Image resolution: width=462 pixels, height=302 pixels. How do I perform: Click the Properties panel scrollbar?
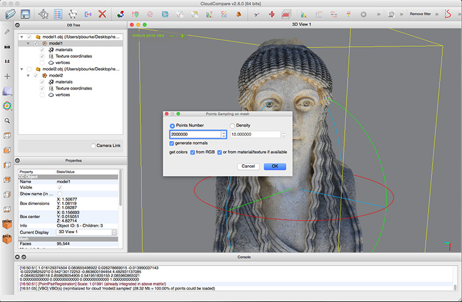[120, 188]
